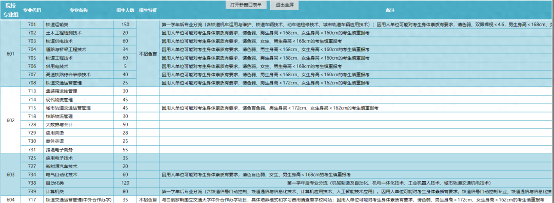Select the 专业名称 column header

[x=78, y=10]
